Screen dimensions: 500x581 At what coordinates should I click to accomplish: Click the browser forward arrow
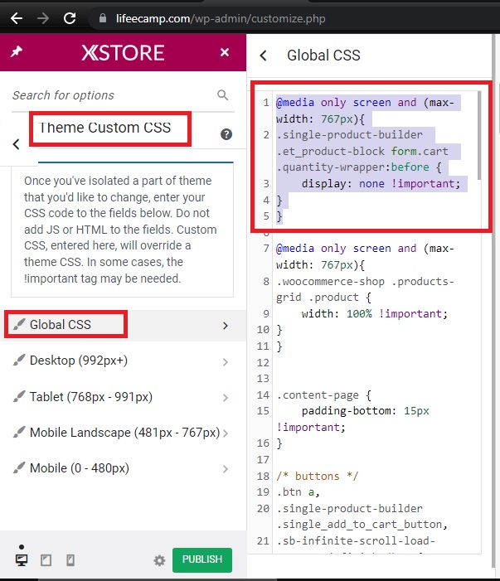[x=43, y=17]
